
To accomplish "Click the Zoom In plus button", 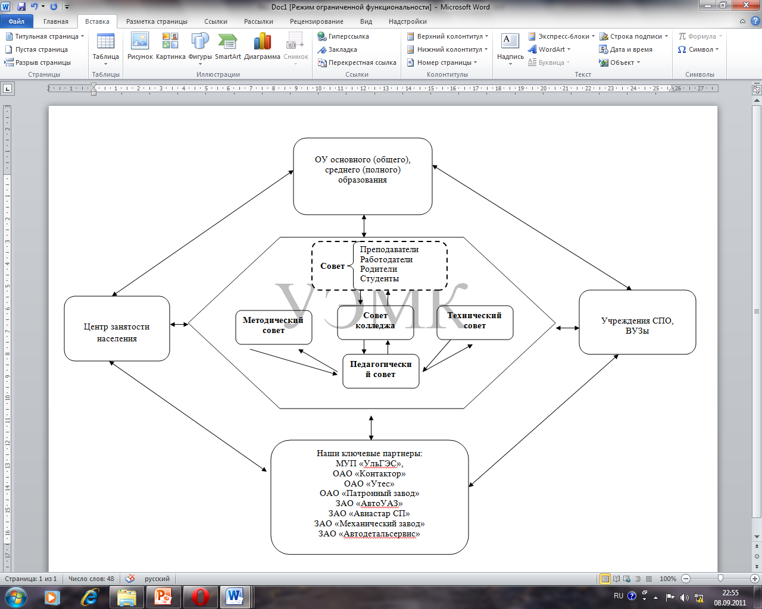I will (x=755, y=579).
